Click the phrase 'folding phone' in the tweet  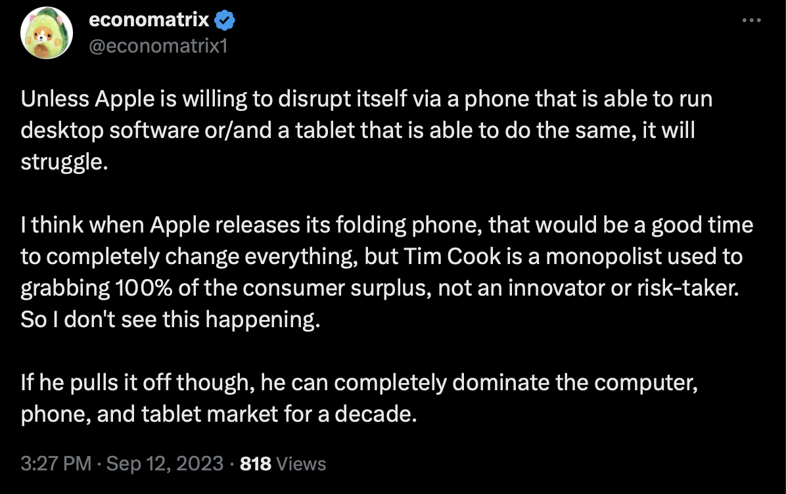pyautogui.click(x=409, y=225)
